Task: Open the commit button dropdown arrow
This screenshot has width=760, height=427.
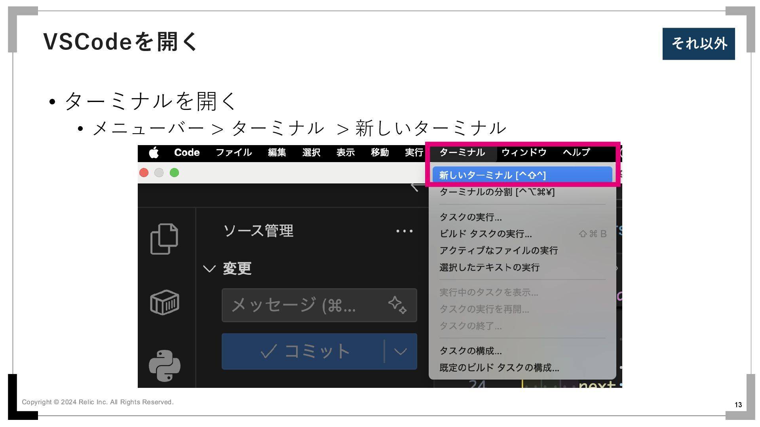Action: point(401,351)
